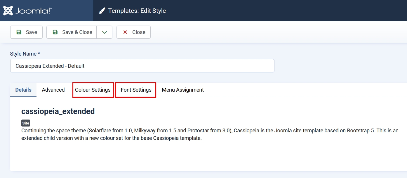Click the Site badge under the template name
The image size is (407, 178).
[x=26, y=123]
